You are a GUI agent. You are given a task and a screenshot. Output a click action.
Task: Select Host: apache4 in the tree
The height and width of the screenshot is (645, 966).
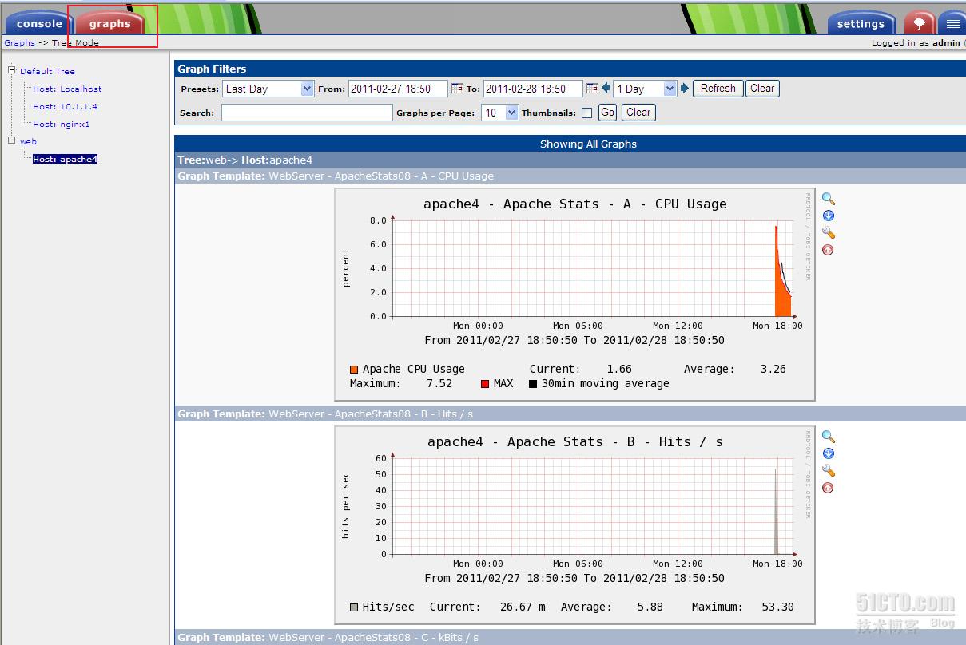65,159
